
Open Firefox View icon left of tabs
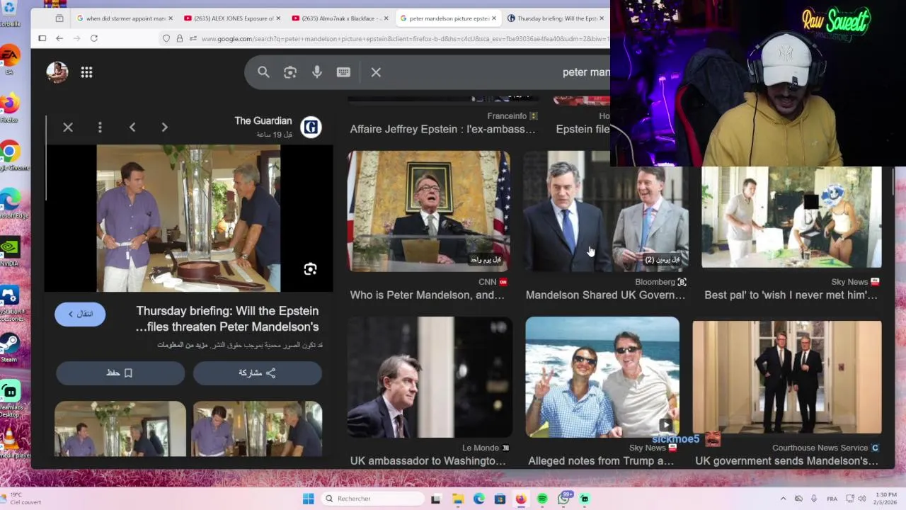click(59, 18)
